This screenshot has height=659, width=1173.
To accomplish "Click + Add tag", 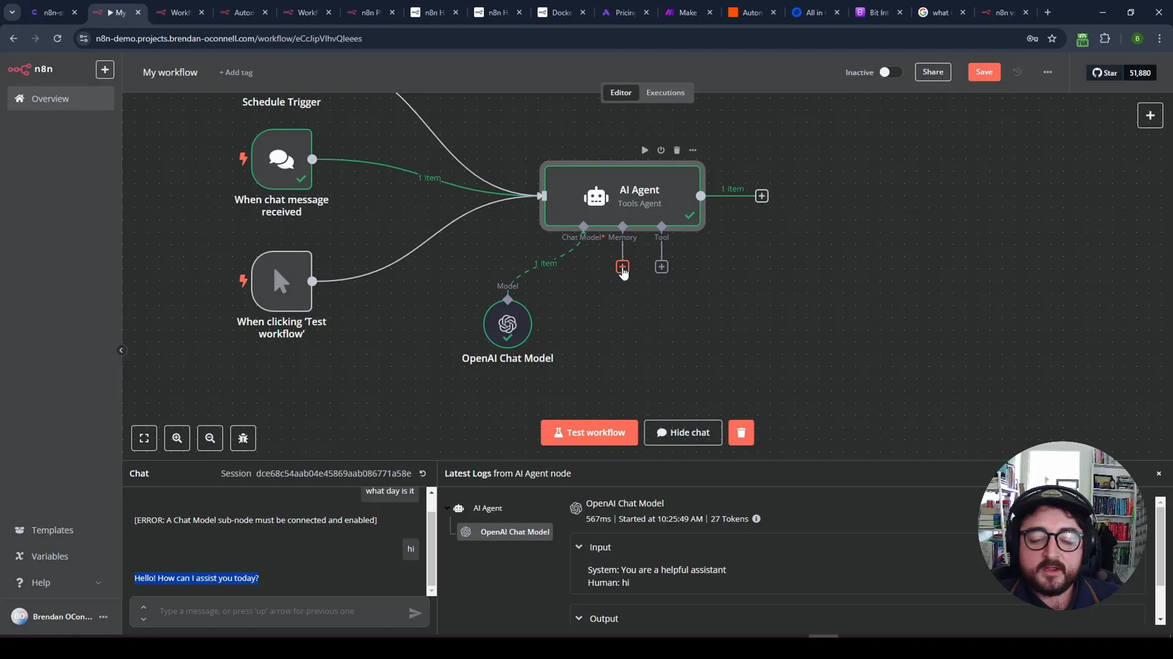I will [236, 73].
